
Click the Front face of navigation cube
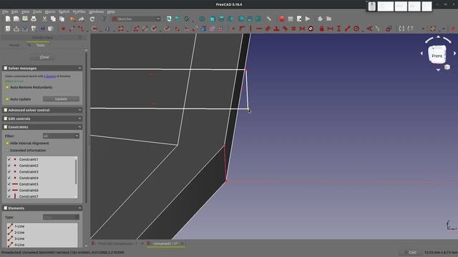tap(437, 55)
